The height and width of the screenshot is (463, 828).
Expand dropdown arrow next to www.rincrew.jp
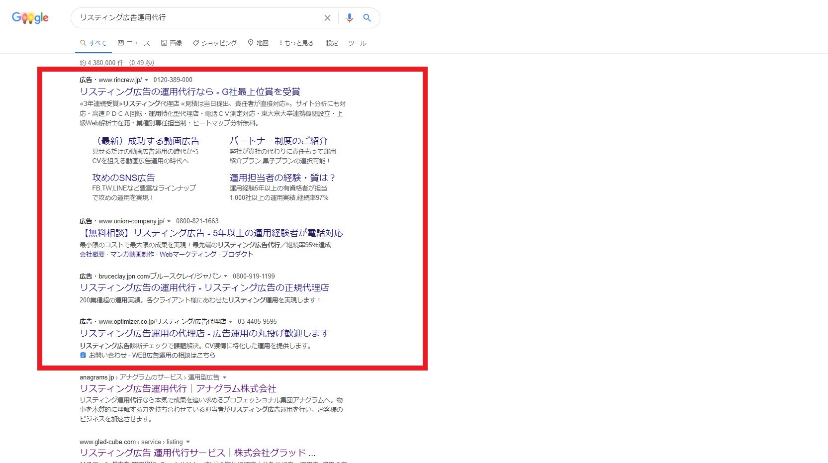[146, 80]
